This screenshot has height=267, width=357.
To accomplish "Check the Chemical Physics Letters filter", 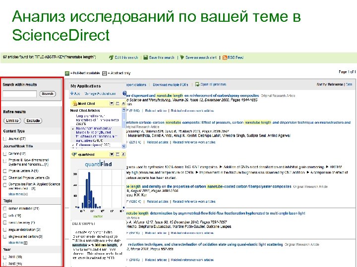I will click(5, 178).
